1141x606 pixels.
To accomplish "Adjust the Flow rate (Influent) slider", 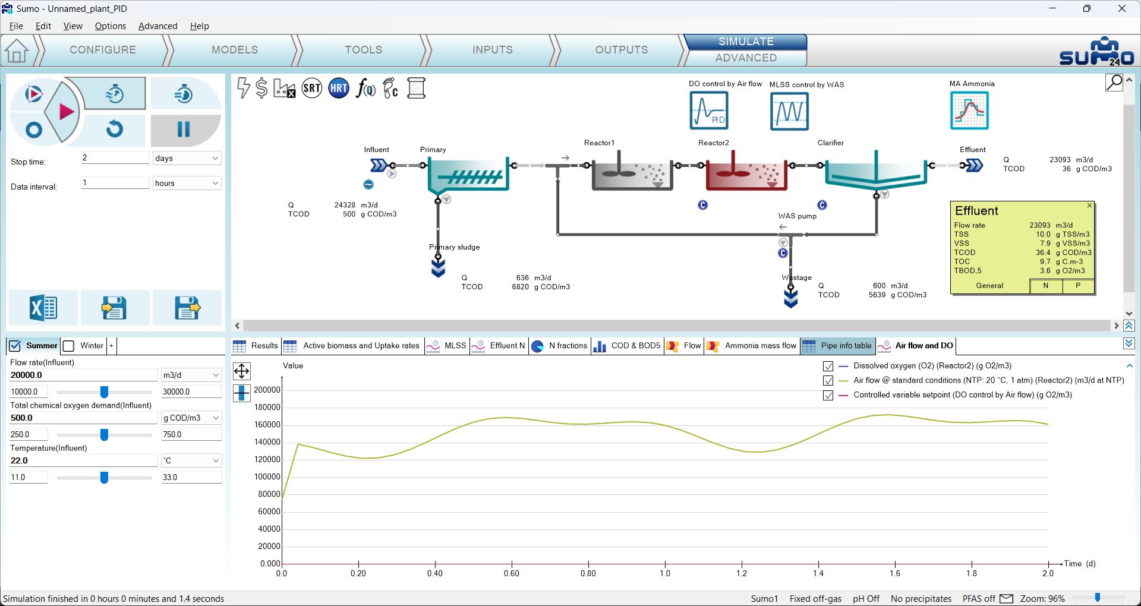I will [104, 392].
